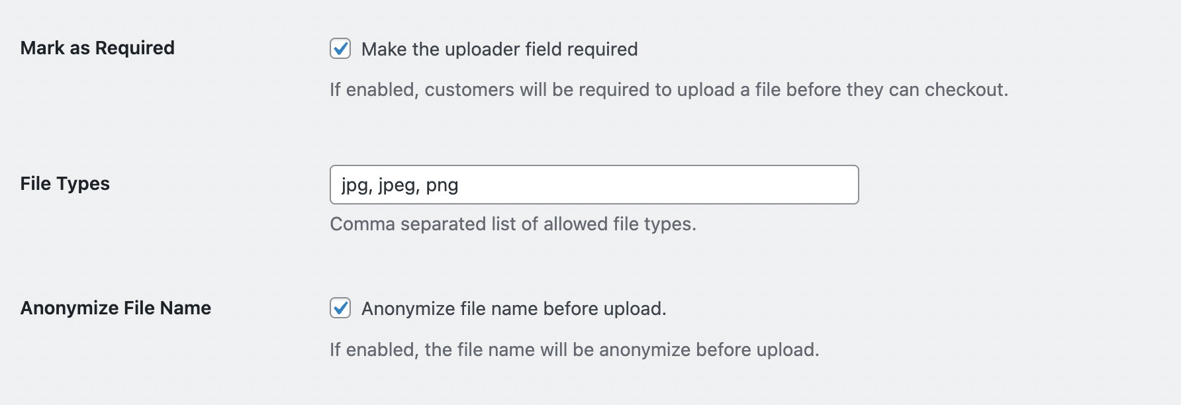Click the Mark as Required label

[98, 47]
